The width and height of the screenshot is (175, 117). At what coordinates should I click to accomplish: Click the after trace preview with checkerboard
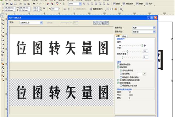click(62, 92)
